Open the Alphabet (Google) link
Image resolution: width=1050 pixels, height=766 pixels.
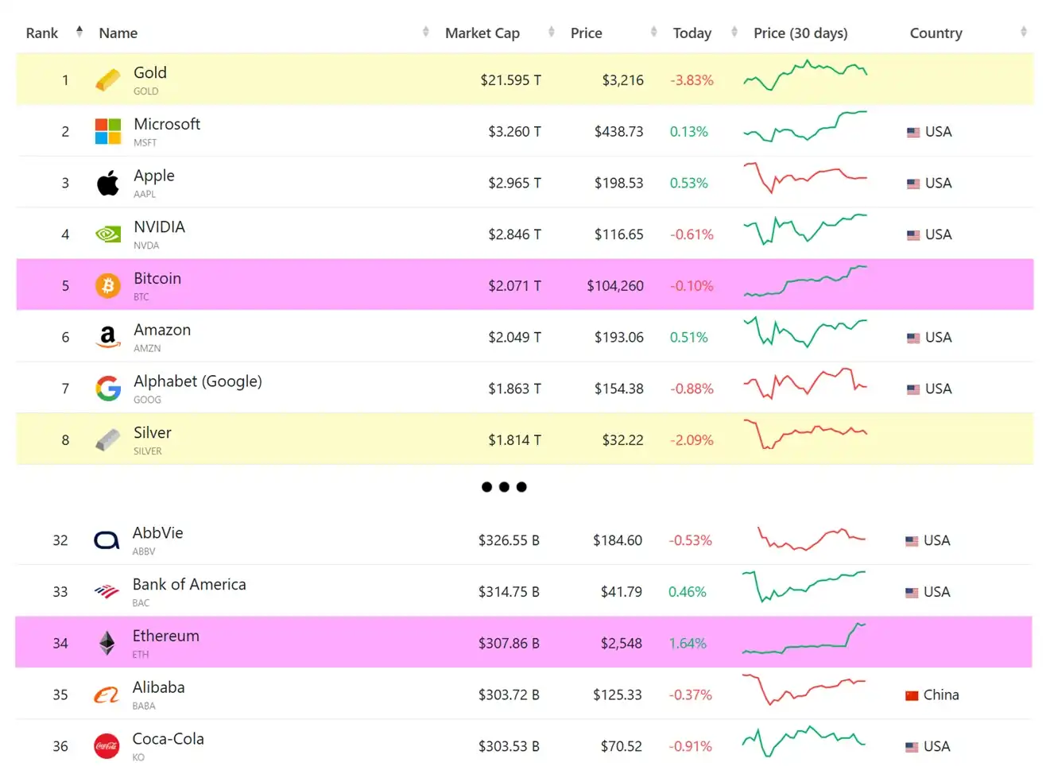(198, 381)
